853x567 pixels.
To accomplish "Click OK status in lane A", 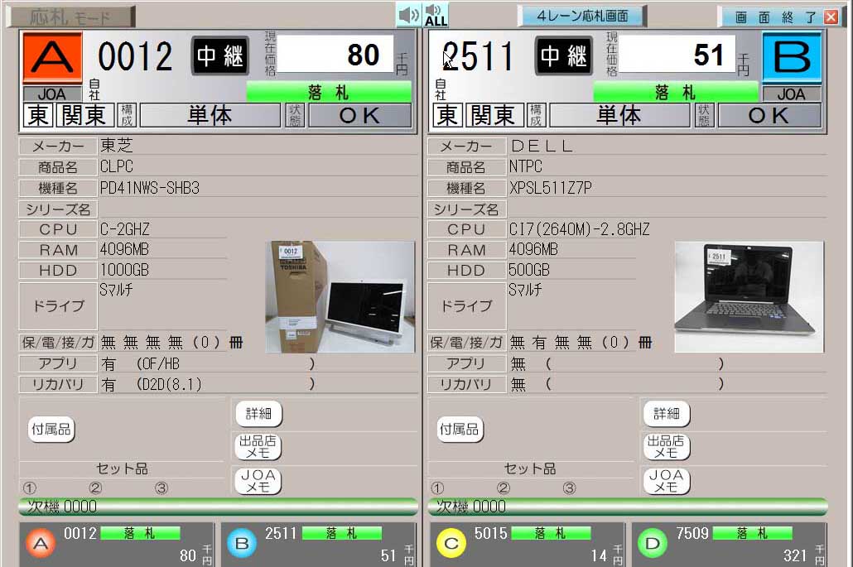I will tap(359, 115).
